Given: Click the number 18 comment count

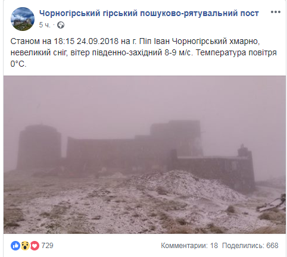Looking at the screenshot, I should click(214, 246).
